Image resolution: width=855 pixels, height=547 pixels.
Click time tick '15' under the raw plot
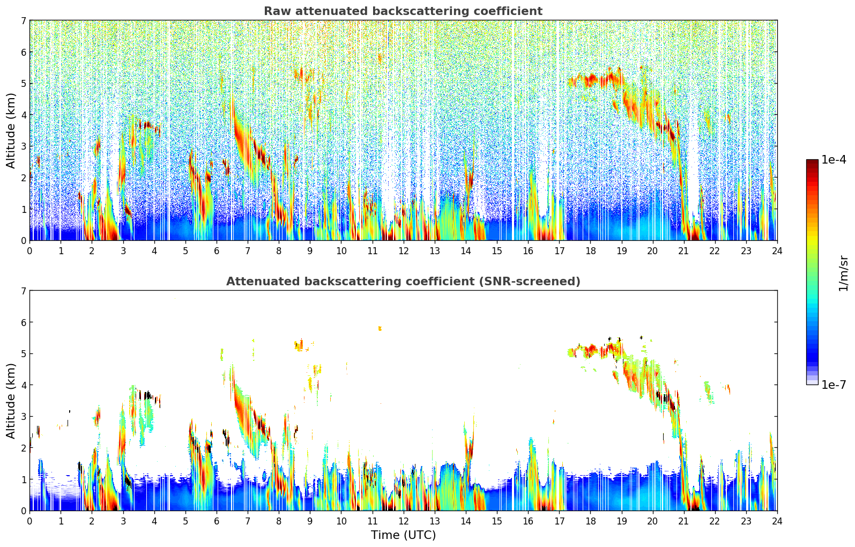tap(497, 250)
